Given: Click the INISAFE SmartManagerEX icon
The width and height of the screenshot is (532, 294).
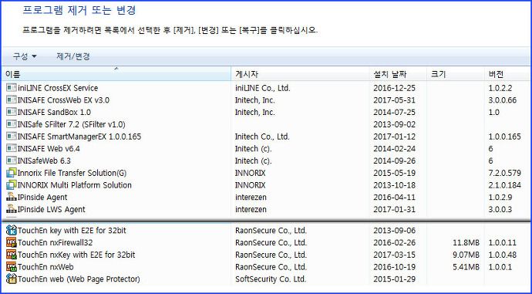Looking at the screenshot, I should pos(12,137).
